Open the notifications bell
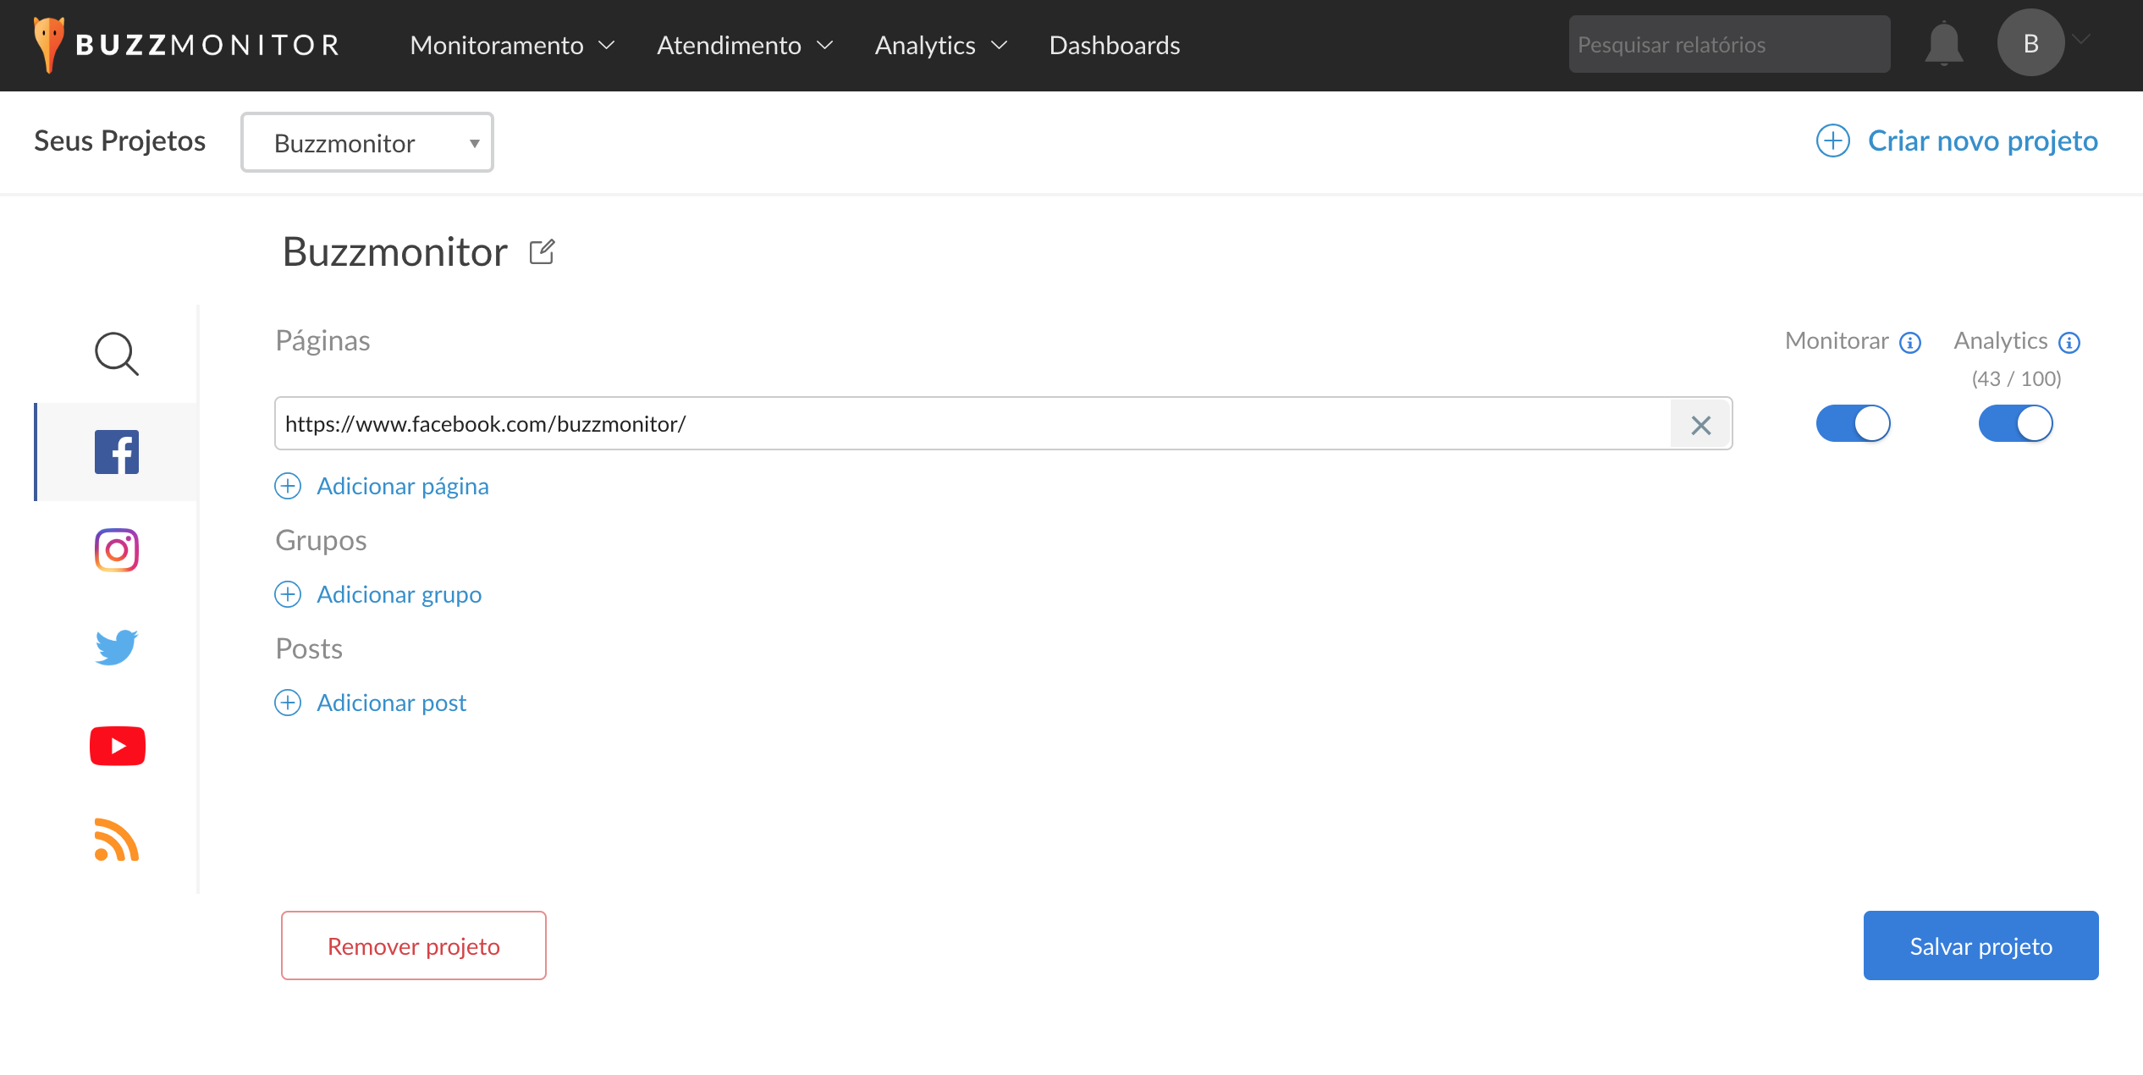Viewport: 2143px width, 1075px height. [1943, 45]
